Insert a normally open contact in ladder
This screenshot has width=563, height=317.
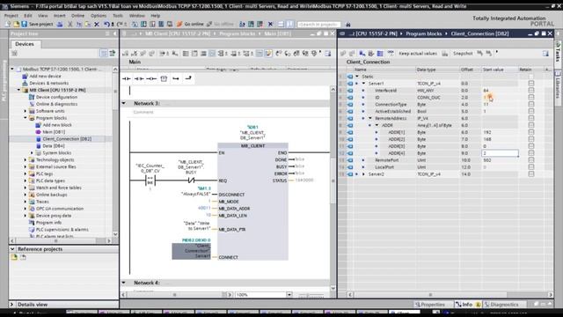127,78
